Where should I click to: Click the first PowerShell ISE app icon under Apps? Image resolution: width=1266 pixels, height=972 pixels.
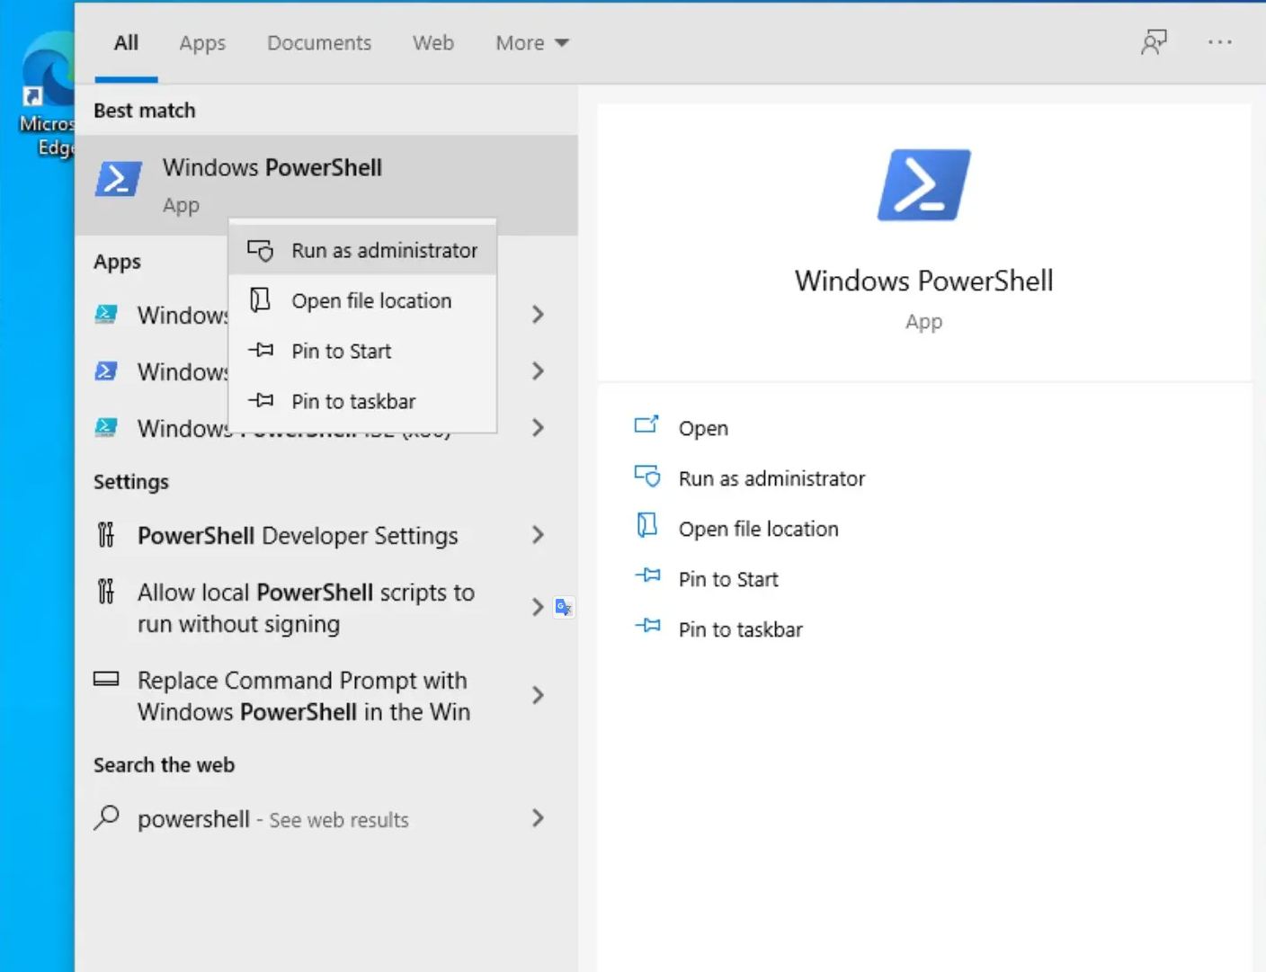pos(106,315)
